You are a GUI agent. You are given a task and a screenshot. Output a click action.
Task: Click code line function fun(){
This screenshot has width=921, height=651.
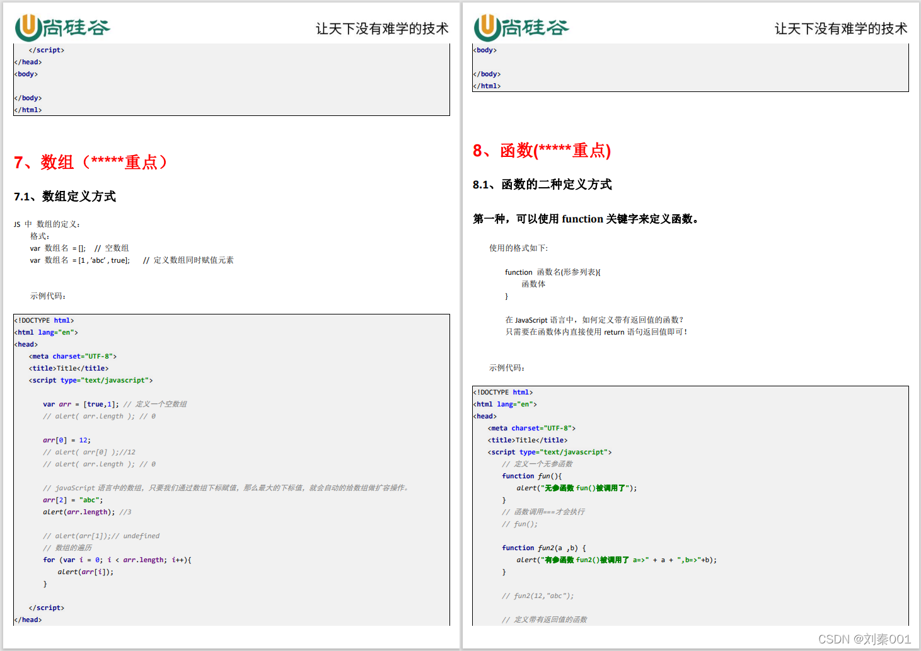(531, 476)
